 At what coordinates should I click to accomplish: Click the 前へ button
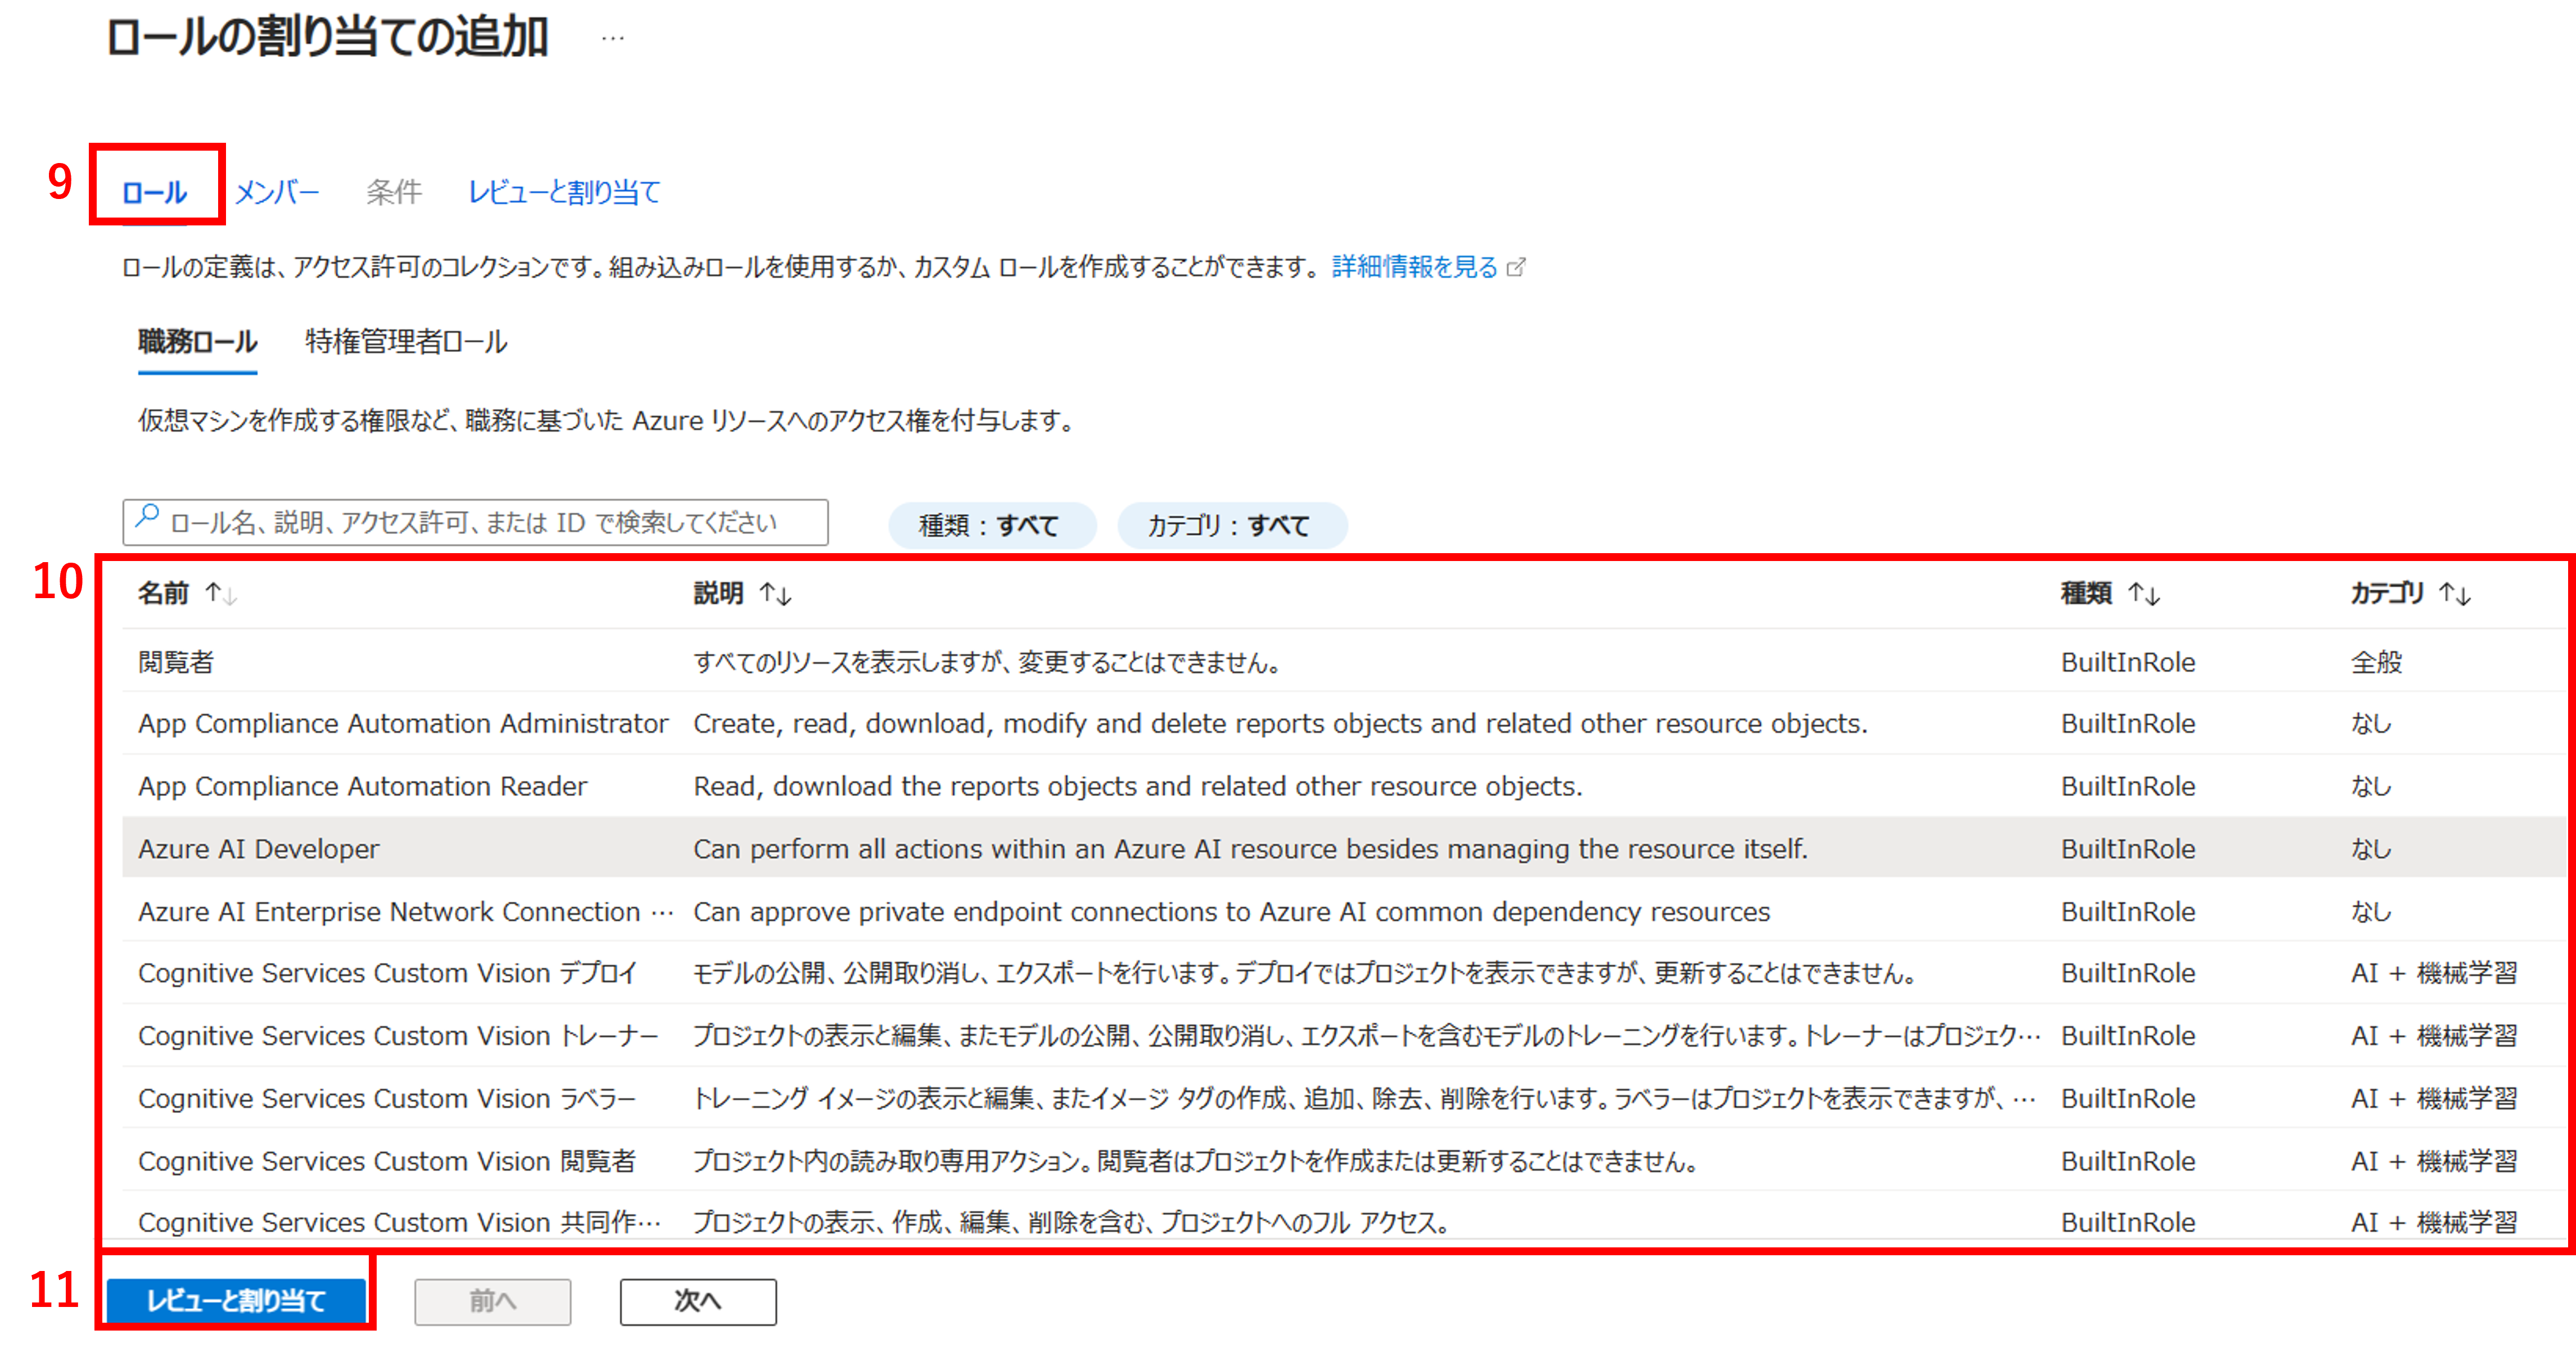pyautogui.click(x=493, y=1301)
